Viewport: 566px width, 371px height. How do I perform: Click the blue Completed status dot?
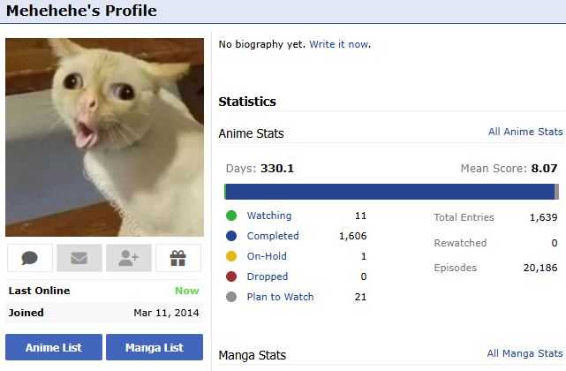pyautogui.click(x=231, y=236)
